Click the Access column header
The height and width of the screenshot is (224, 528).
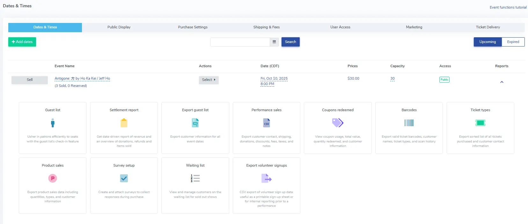tap(445, 66)
